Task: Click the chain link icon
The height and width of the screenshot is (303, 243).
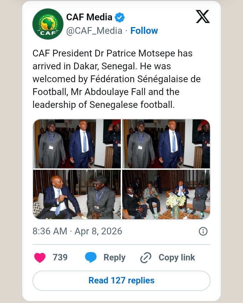Action: tap(146, 258)
